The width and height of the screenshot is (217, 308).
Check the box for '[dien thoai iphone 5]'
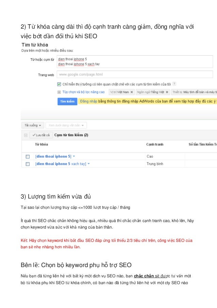[x=28, y=157]
